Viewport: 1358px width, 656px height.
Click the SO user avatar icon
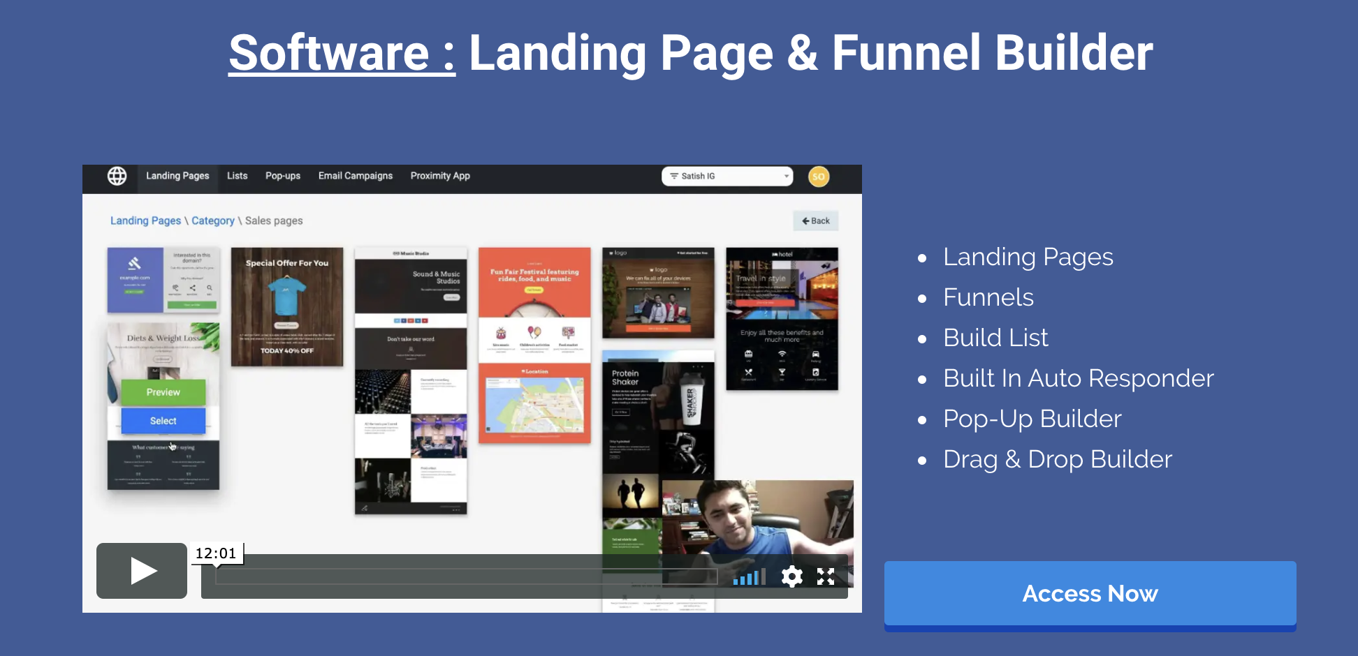point(819,177)
